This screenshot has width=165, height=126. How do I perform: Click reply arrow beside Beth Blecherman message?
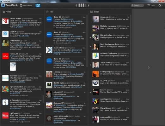pos(90,47)
